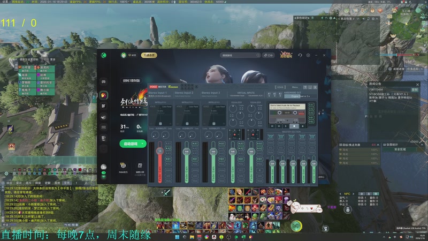The width and height of the screenshot is (428, 241).
Task: Open the NGA forum icon in launcher
Action: pos(123,165)
